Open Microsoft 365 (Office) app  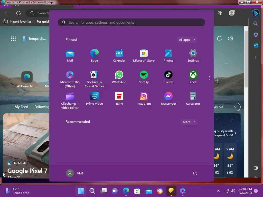tap(70, 79)
